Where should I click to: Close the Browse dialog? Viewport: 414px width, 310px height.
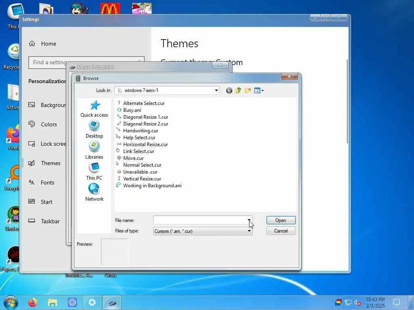coord(289,76)
